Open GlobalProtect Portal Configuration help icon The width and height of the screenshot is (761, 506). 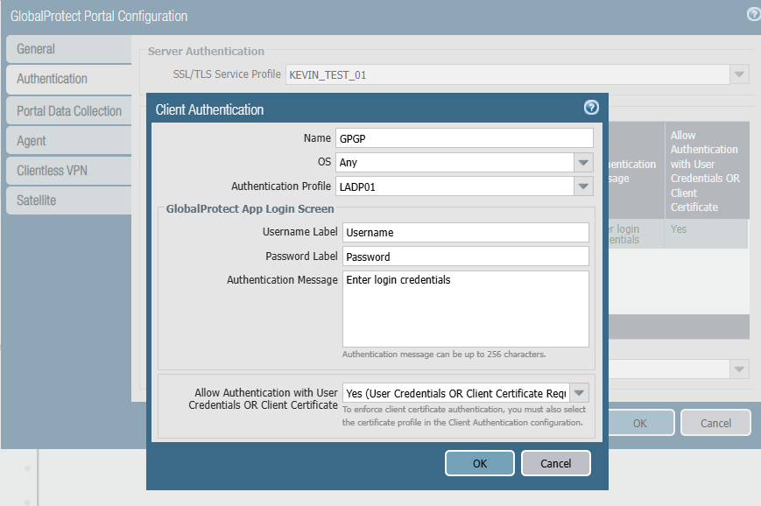754,15
